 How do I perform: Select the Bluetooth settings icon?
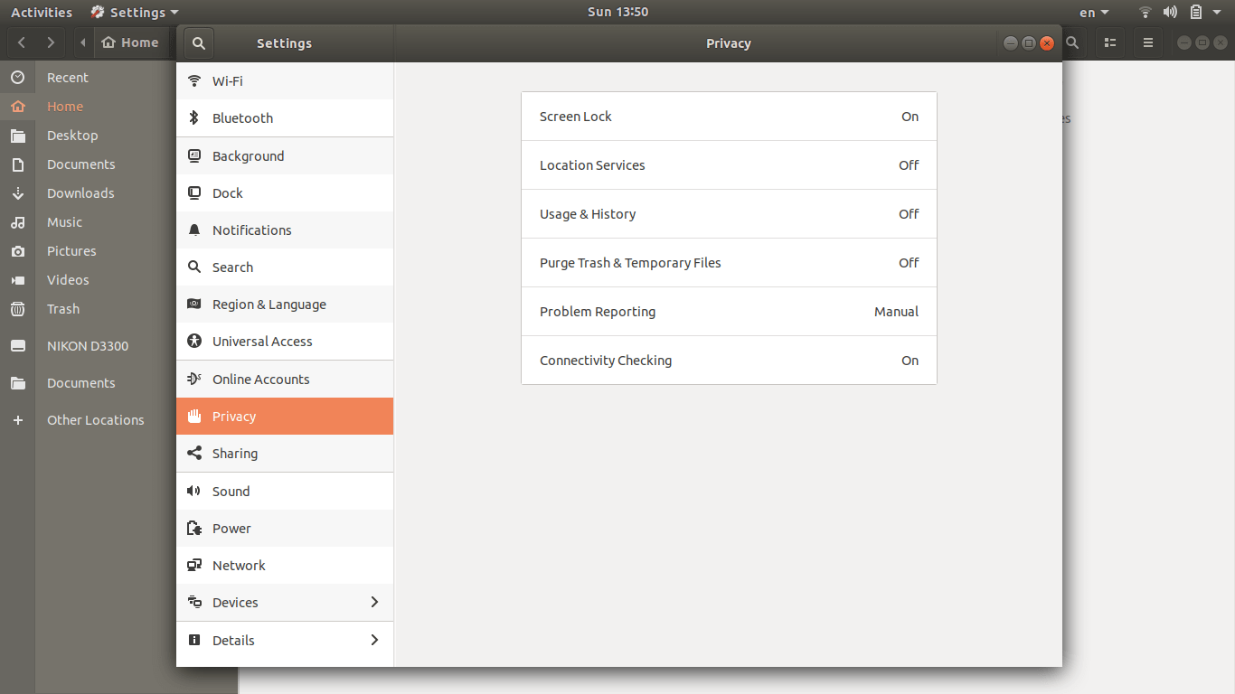(x=193, y=118)
